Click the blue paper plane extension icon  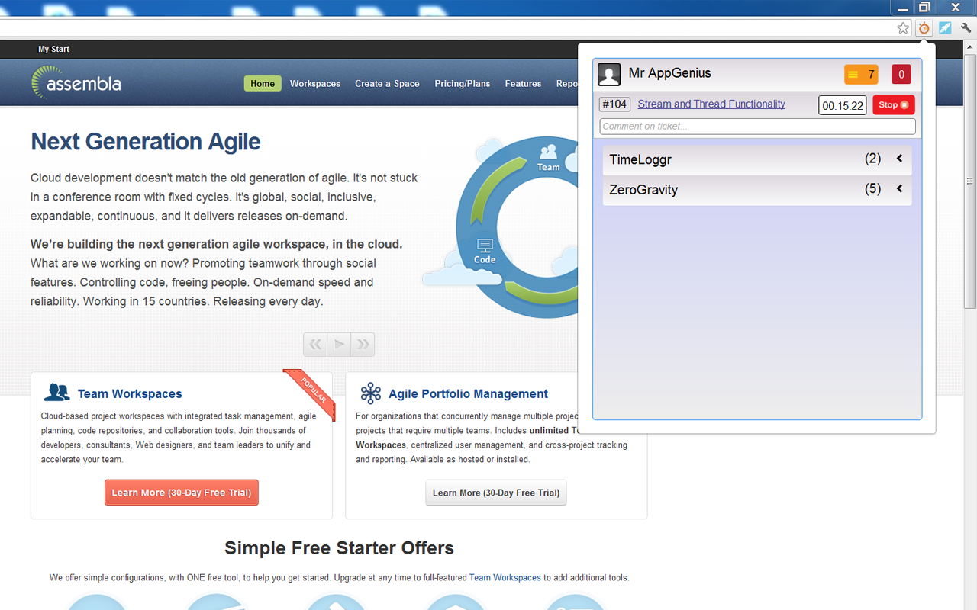point(945,28)
